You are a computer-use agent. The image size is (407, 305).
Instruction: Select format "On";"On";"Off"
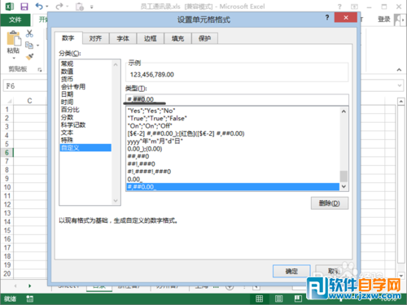click(x=233, y=126)
